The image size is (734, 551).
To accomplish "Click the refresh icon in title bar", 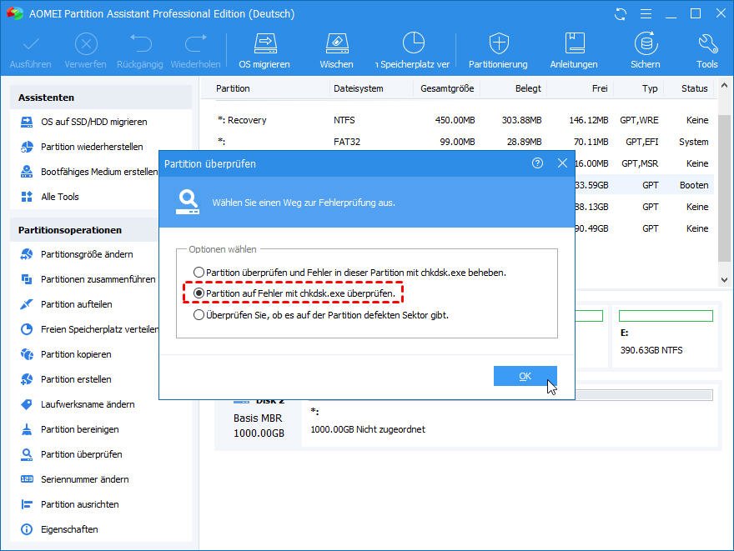I will point(621,14).
